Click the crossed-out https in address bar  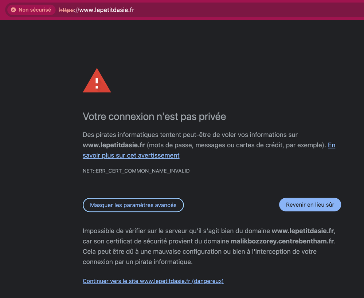[66, 10]
